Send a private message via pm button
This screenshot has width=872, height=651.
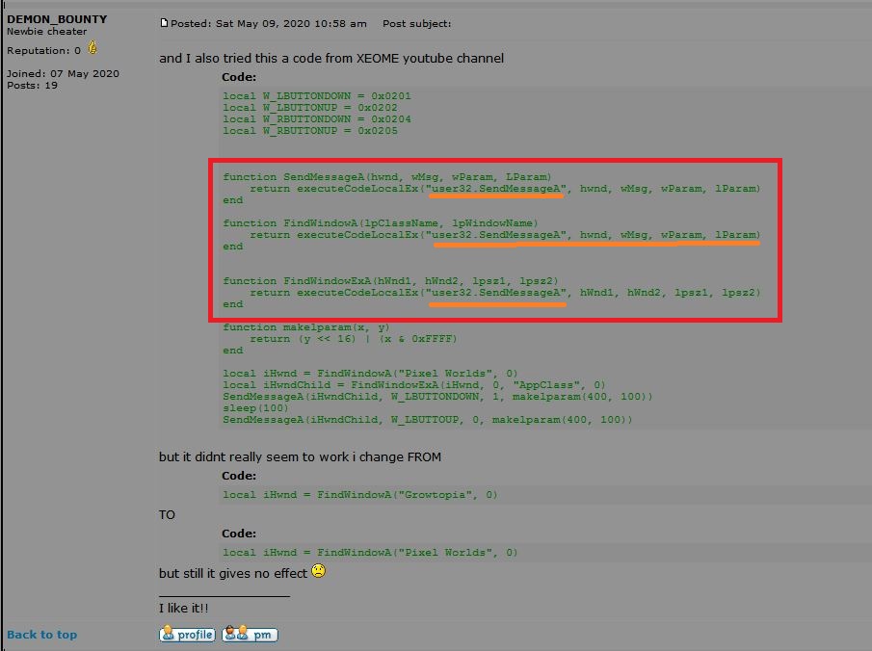coord(250,634)
